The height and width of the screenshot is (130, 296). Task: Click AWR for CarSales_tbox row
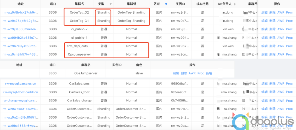[x=281, y=92]
